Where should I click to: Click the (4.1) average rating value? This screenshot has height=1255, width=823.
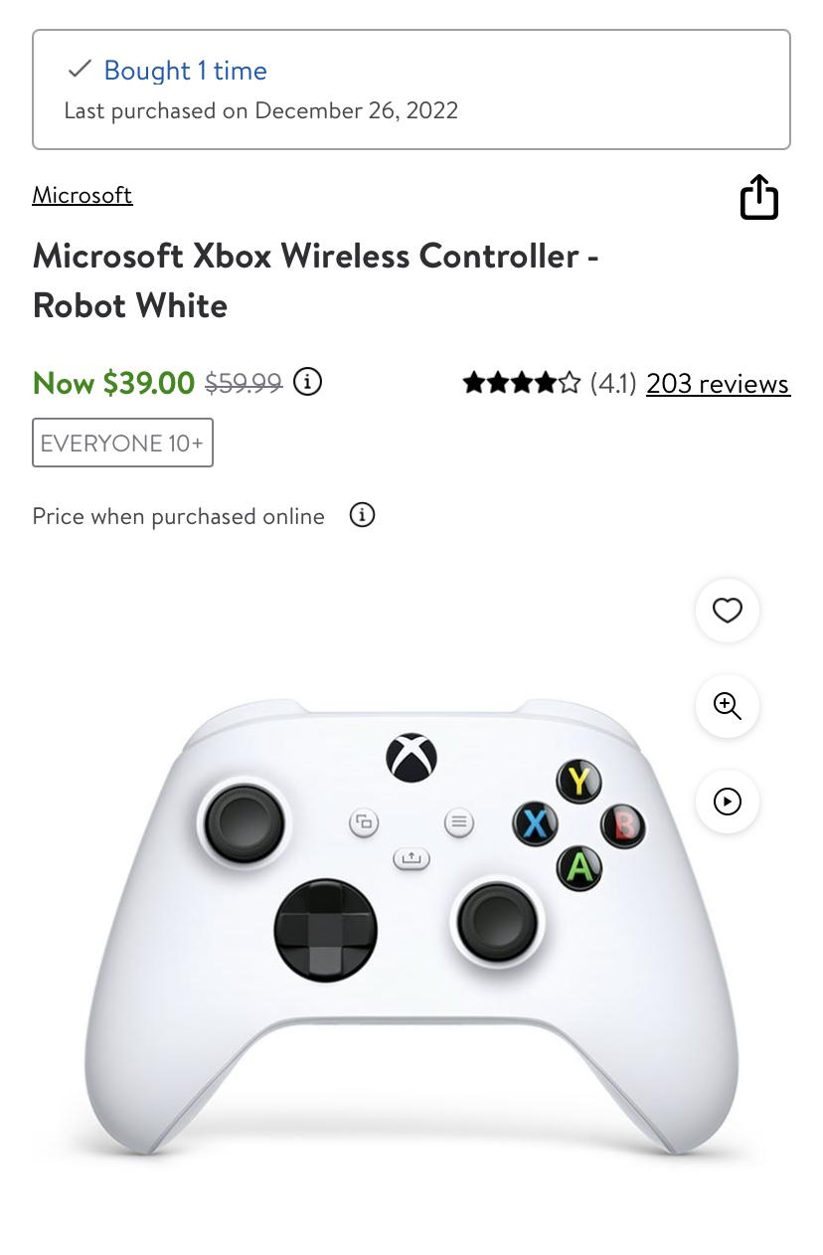click(x=613, y=383)
